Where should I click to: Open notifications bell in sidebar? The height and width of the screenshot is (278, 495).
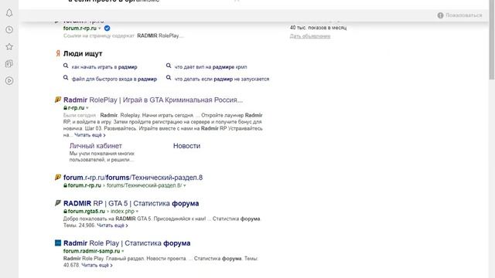[9, 13]
